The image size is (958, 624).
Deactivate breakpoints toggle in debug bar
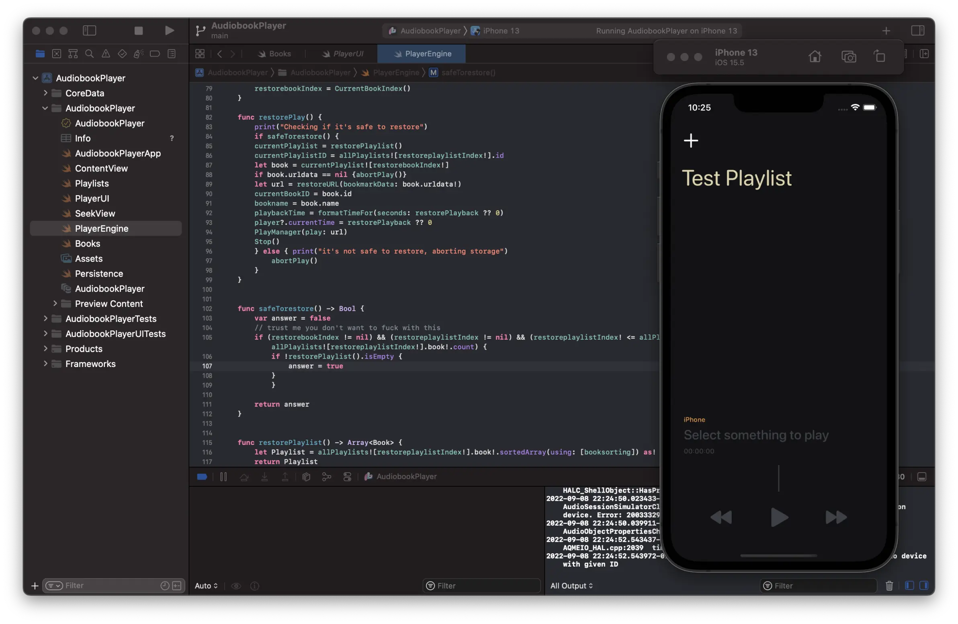(202, 477)
